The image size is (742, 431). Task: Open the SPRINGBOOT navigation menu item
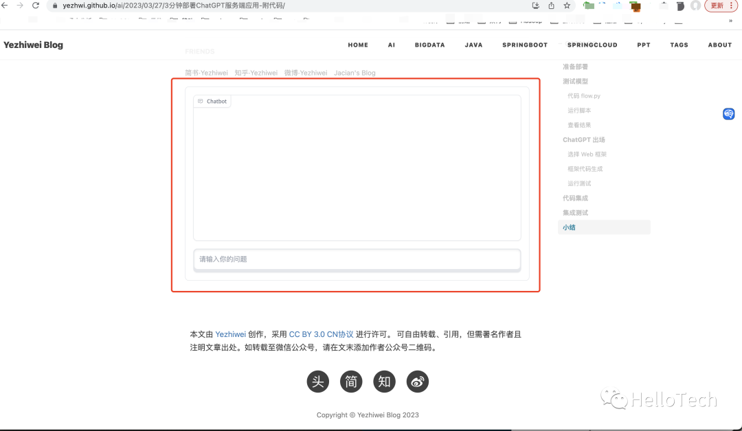pos(525,45)
